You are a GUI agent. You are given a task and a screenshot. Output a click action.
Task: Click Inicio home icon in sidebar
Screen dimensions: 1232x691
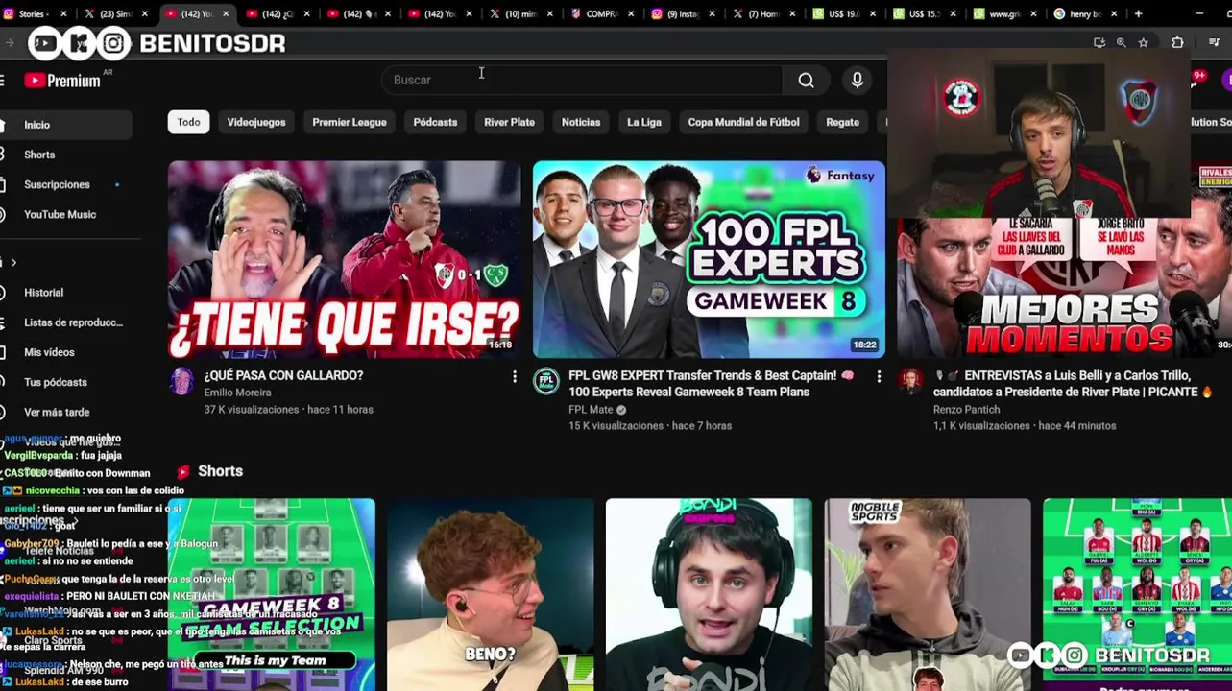tap(4, 125)
